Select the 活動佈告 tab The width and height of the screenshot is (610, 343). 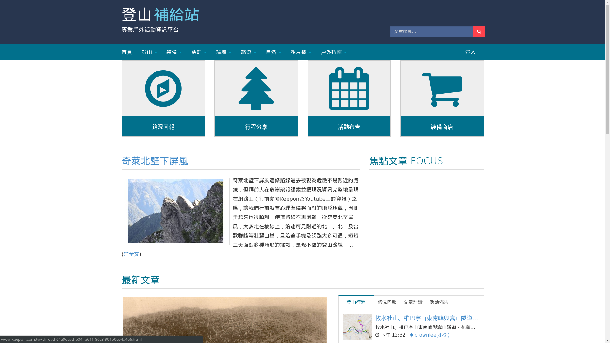(x=439, y=302)
